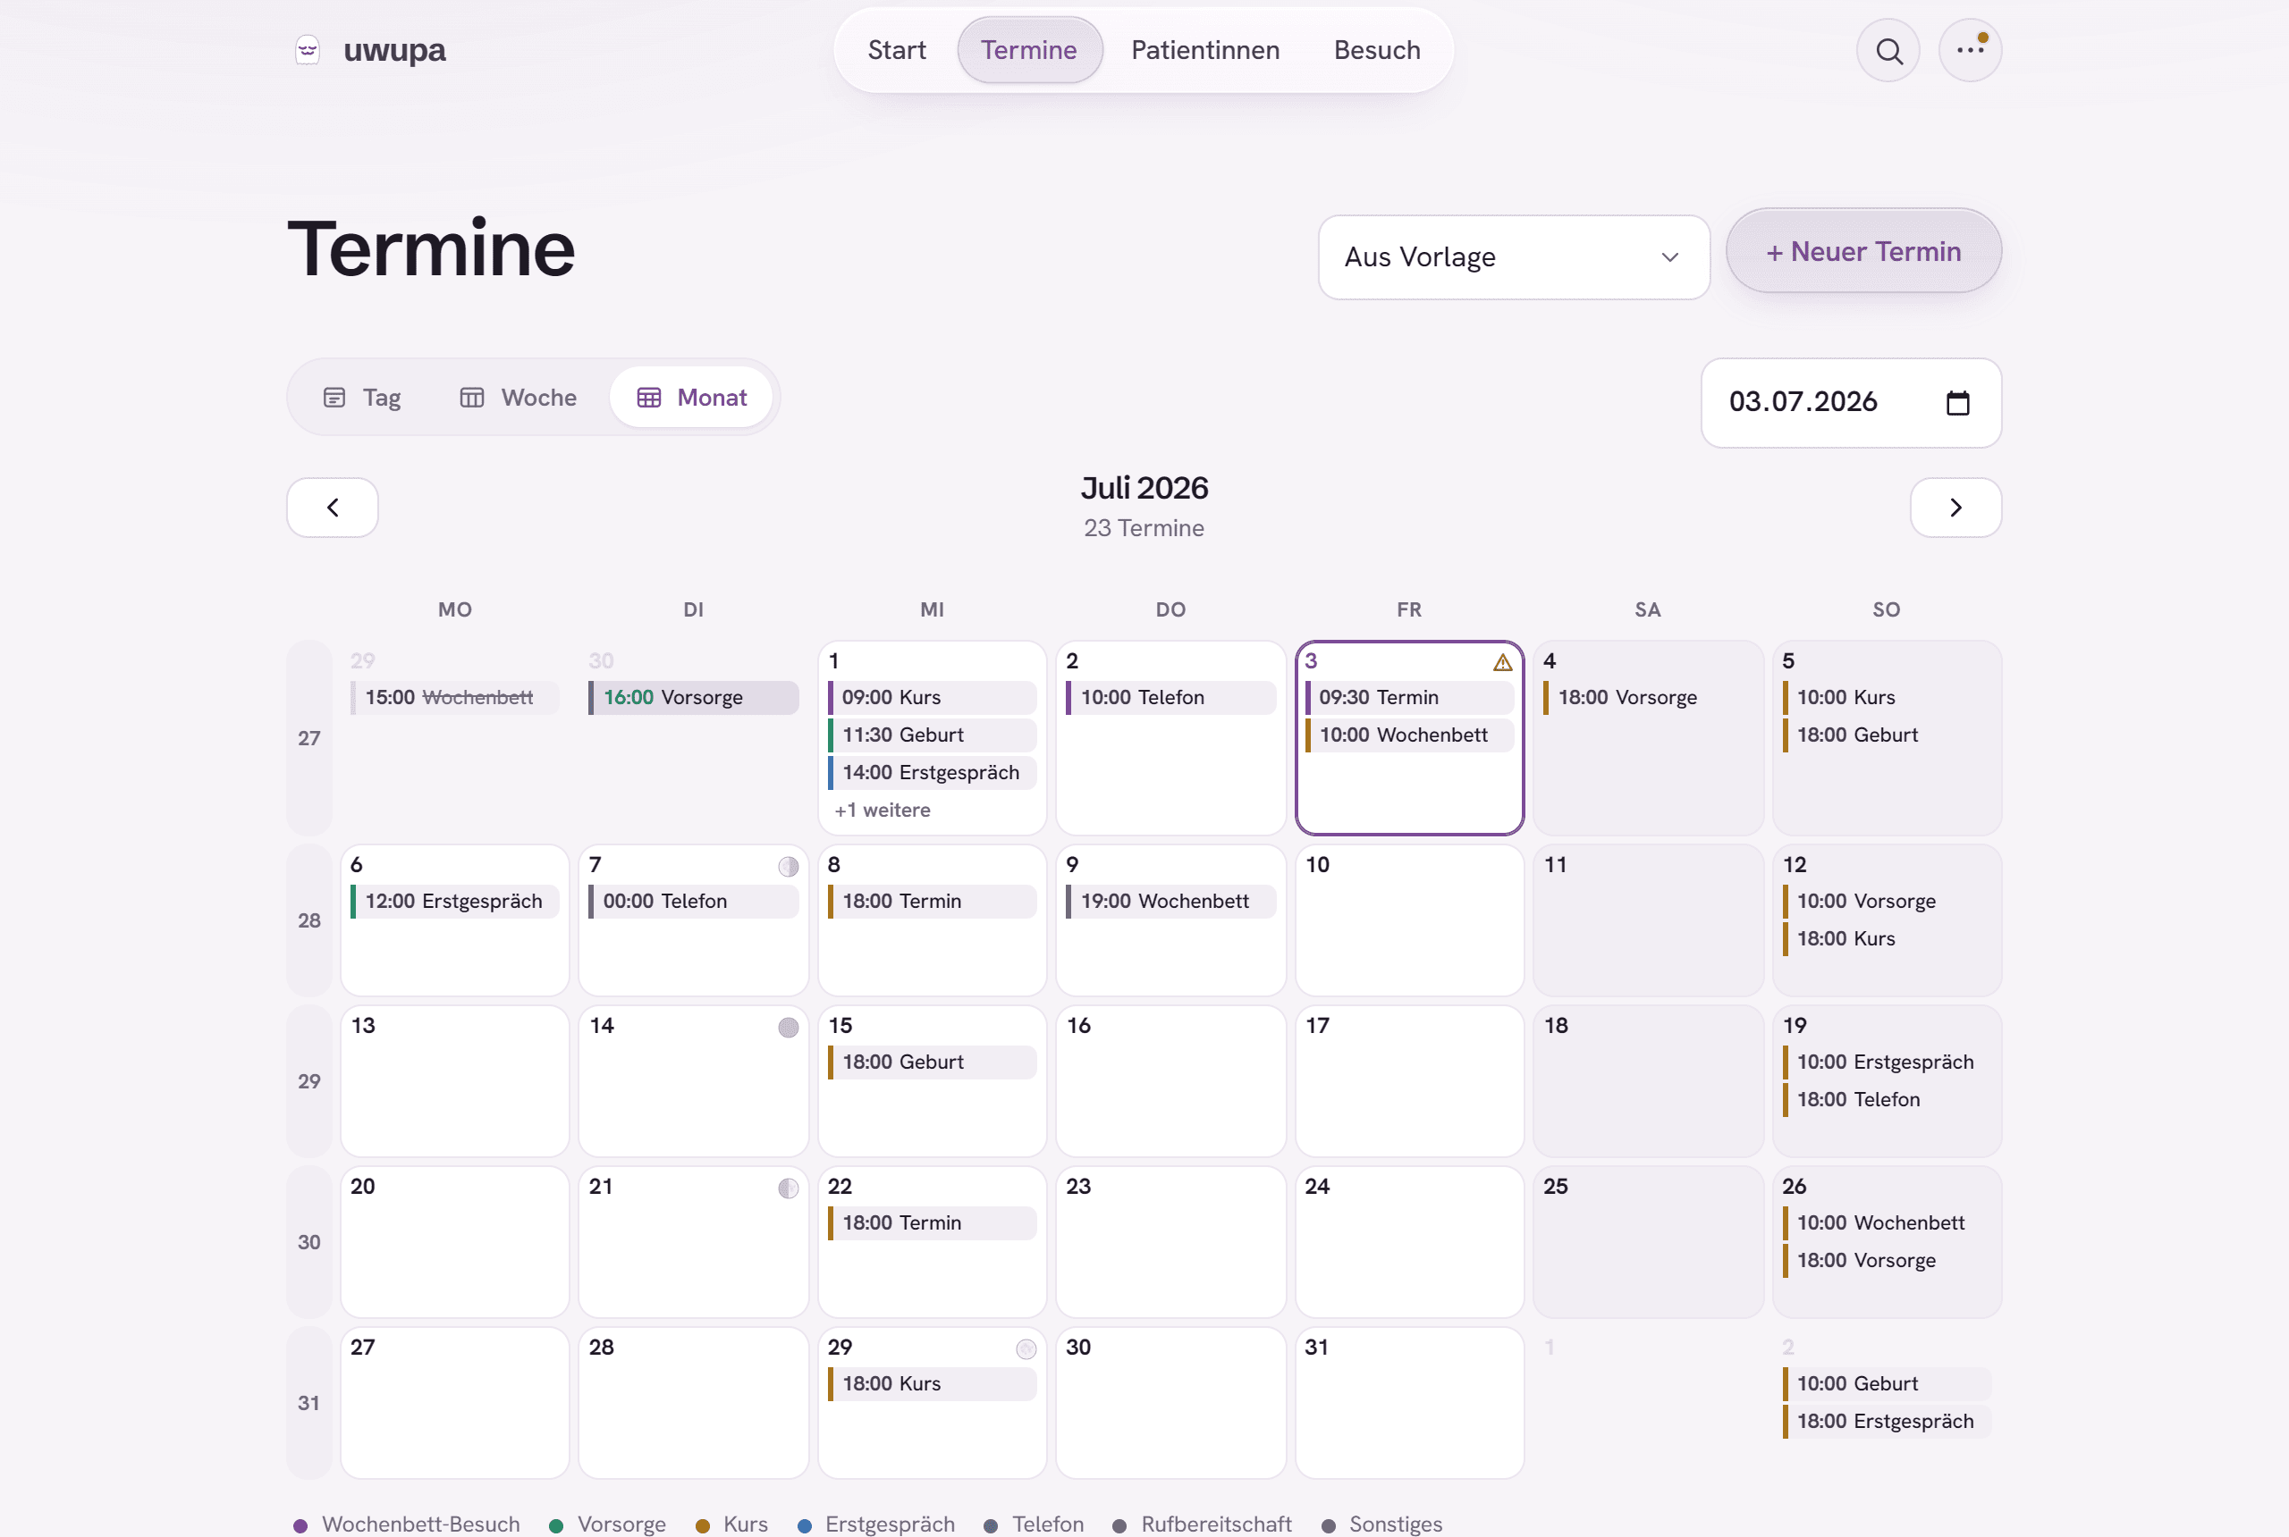Image resolution: width=2289 pixels, height=1537 pixels.
Task: Open the 09:00 Kurs appointment on day 1
Action: pyautogui.click(x=932, y=698)
